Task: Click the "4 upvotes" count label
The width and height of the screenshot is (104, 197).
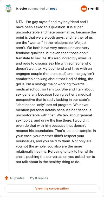Action: 17,178
